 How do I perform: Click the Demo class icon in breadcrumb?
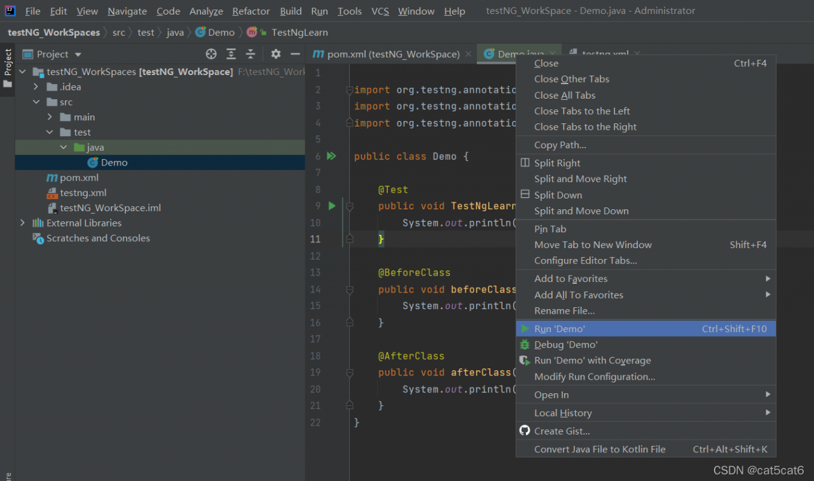pos(200,32)
